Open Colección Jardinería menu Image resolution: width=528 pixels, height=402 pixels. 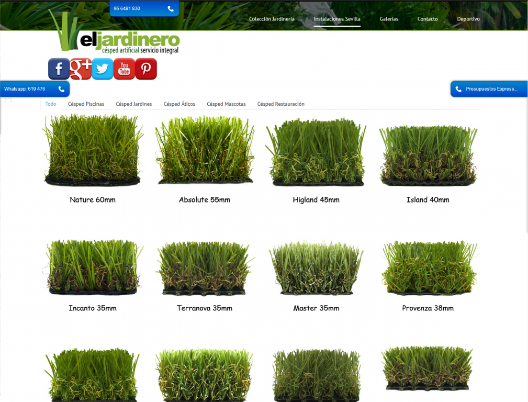pyautogui.click(x=272, y=19)
